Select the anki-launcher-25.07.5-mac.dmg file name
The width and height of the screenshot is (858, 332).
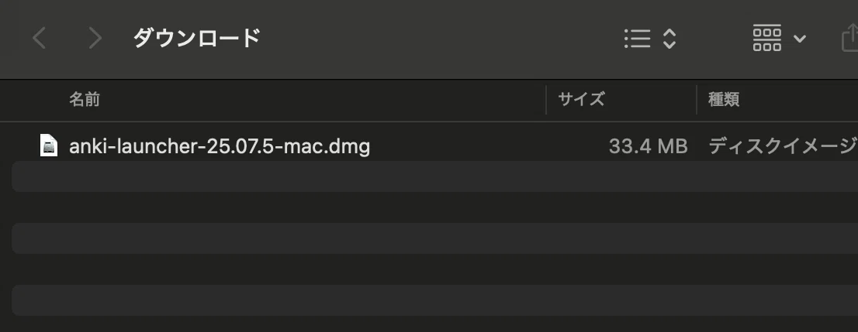[220, 146]
